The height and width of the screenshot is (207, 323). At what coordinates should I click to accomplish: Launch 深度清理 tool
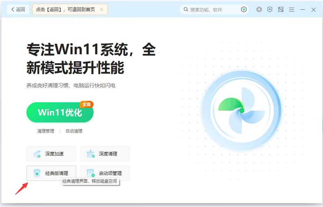click(105, 154)
